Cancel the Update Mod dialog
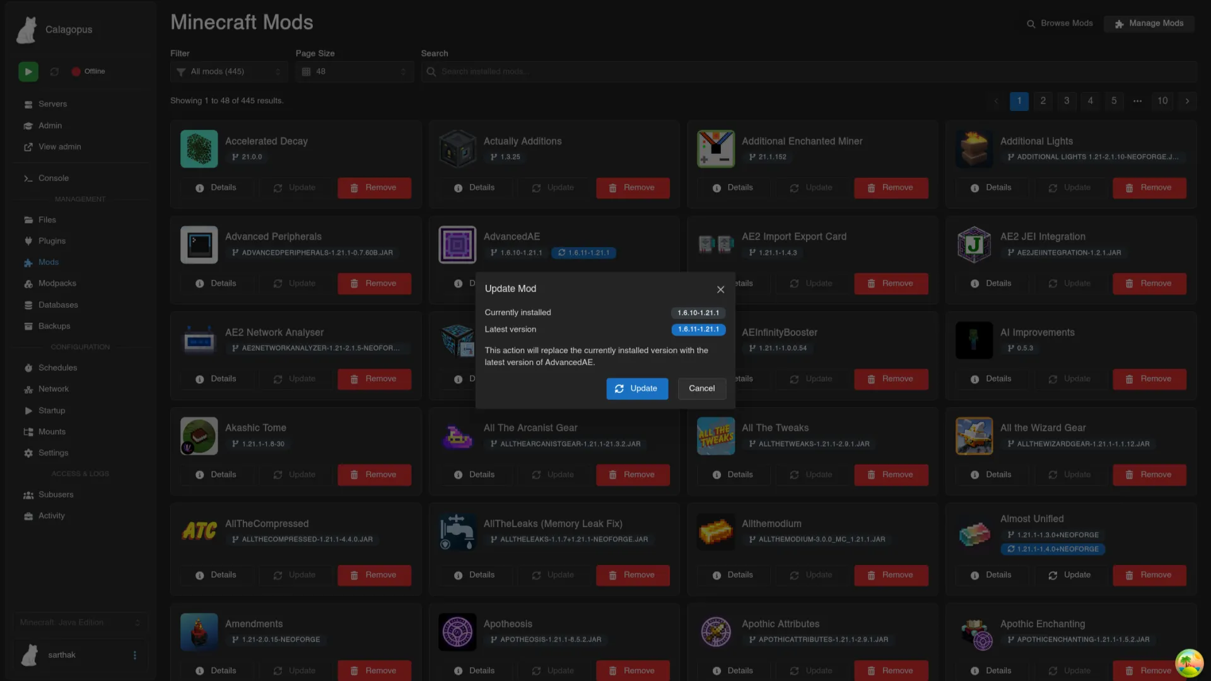This screenshot has width=1211, height=681. [x=701, y=388]
